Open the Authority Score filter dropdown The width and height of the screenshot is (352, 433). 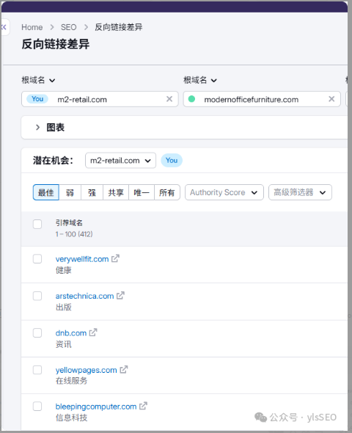coord(224,192)
